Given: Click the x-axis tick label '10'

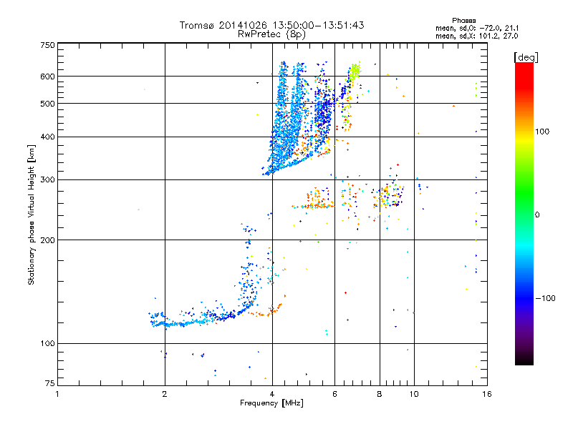Looking at the screenshot, I should [x=414, y=394].
